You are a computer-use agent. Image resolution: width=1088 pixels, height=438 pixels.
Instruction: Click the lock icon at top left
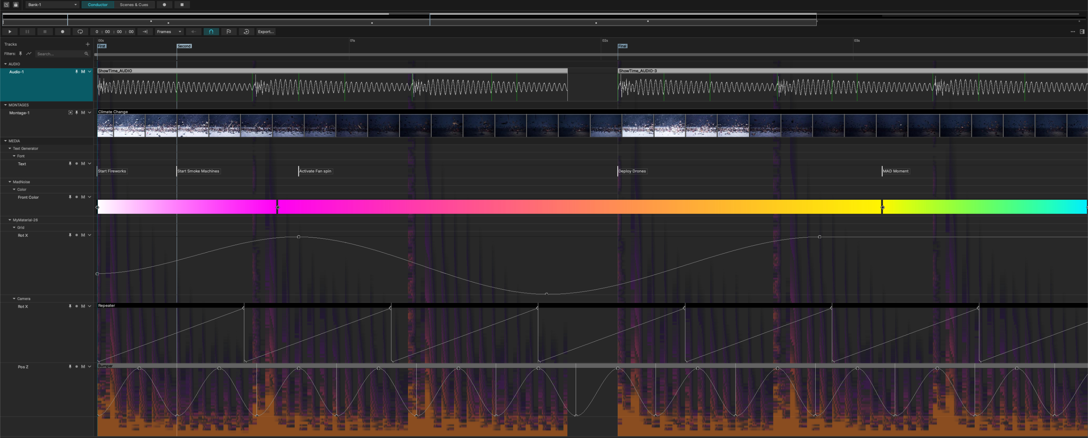click(x=15, y=5)
